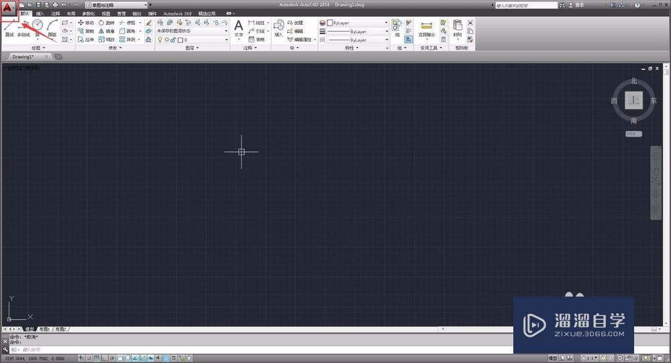Click the Erase pencil icon in Modify panel

click(148, 23)
